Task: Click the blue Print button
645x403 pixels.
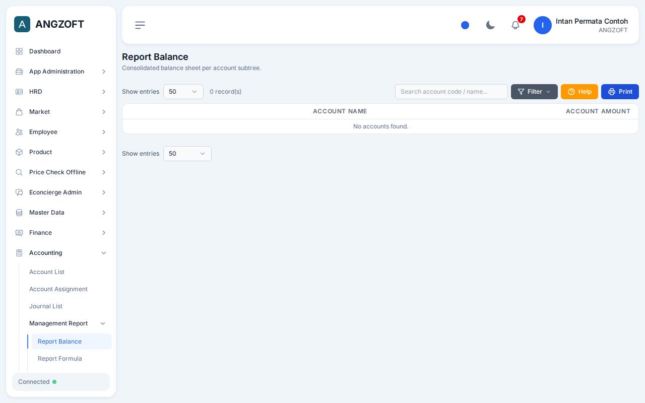Action: (x=620, y=92)
